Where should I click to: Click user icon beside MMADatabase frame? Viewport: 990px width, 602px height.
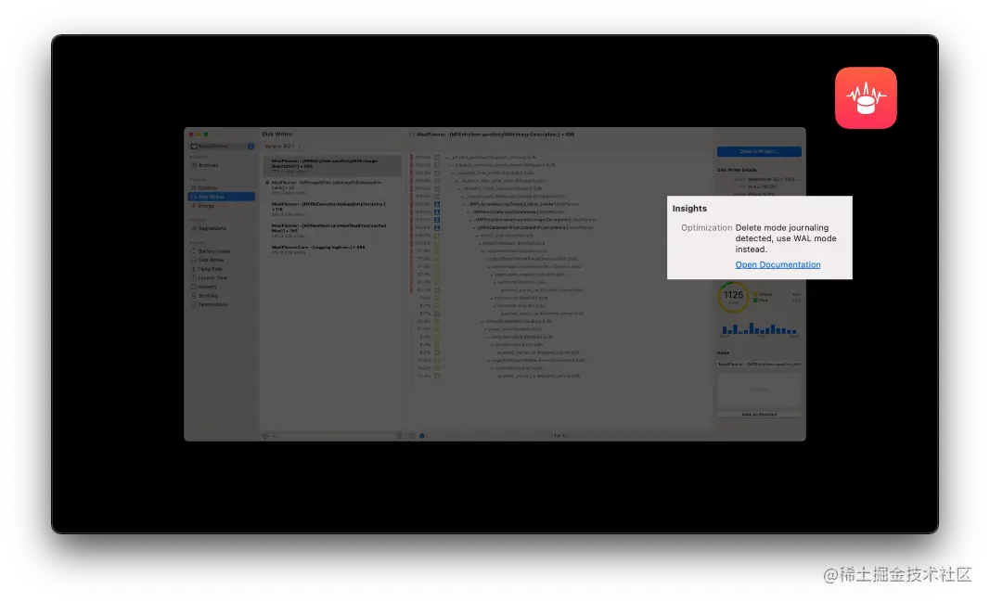(437, 227)
